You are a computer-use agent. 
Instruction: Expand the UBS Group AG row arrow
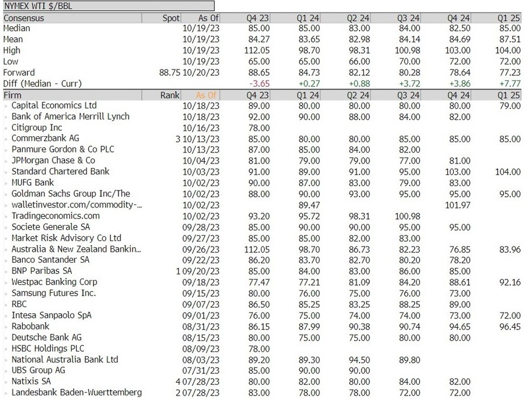(6, 371)
